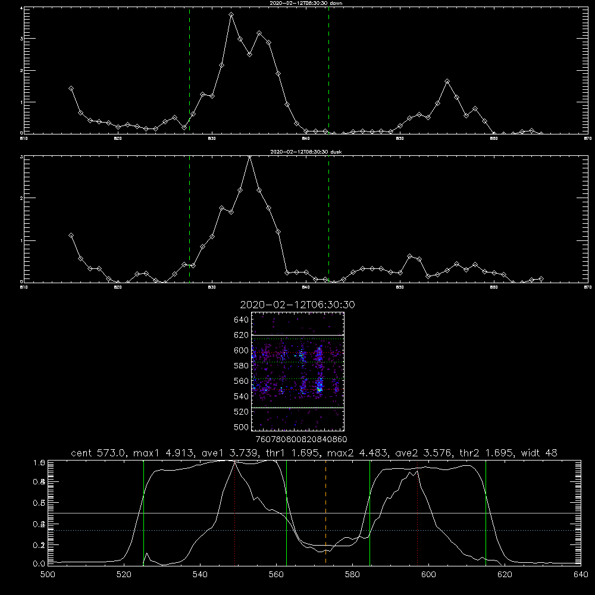Click the left green dashed line in dawn plot

point(189,71)
